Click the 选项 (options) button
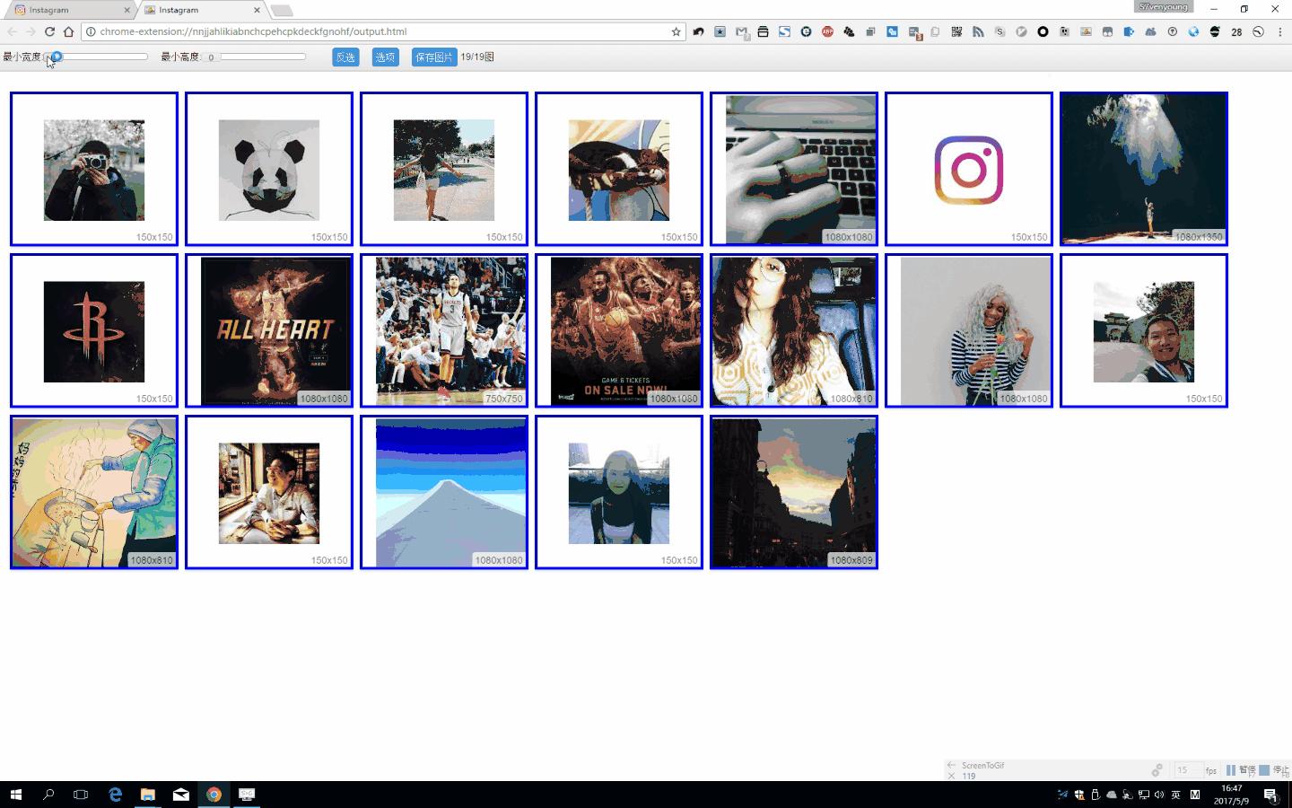The width and height of the screenshot is (1292, 808). (385, 57)
